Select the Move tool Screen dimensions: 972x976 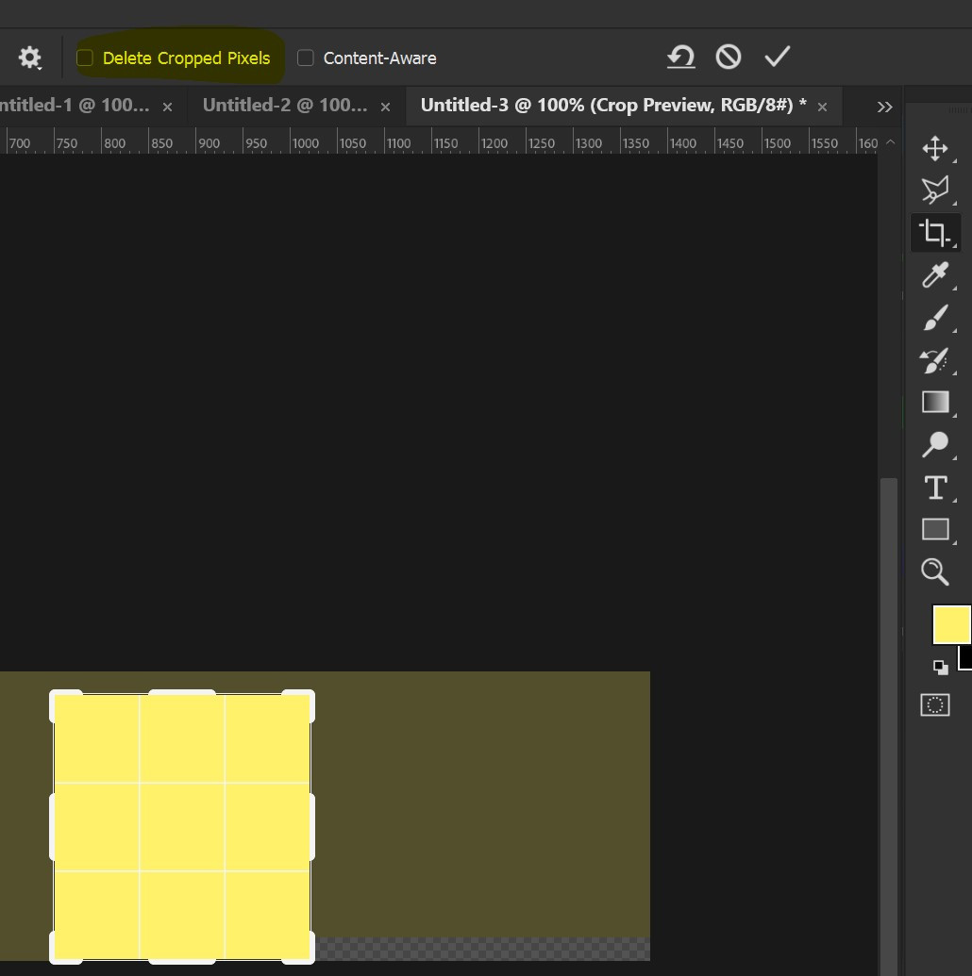pyautogui.click(x=934, y=148)
